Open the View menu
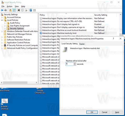 point(17,6)
